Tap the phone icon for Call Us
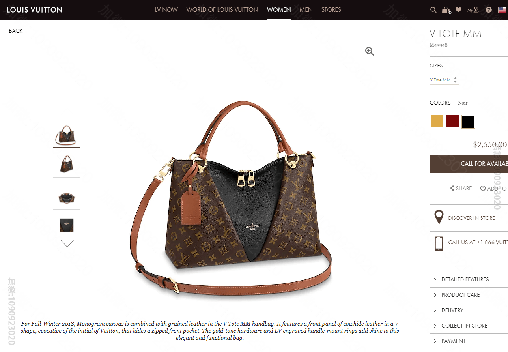Image resolution: width=508 pixels, height=352 pixels. pyautogui.click(x=439, y=243)
